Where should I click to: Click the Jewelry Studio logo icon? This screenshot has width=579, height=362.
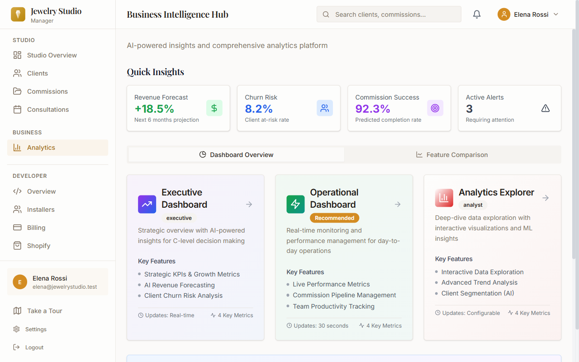18,14
